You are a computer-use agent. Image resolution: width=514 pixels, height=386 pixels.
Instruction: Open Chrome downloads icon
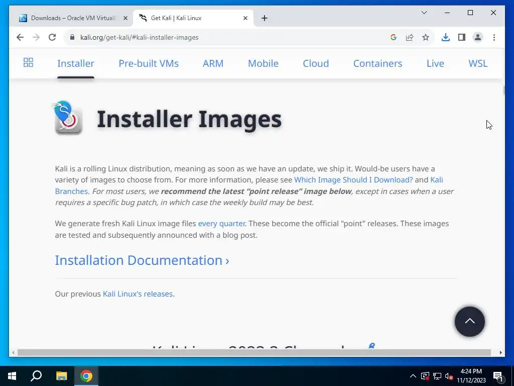pos(446,37)
